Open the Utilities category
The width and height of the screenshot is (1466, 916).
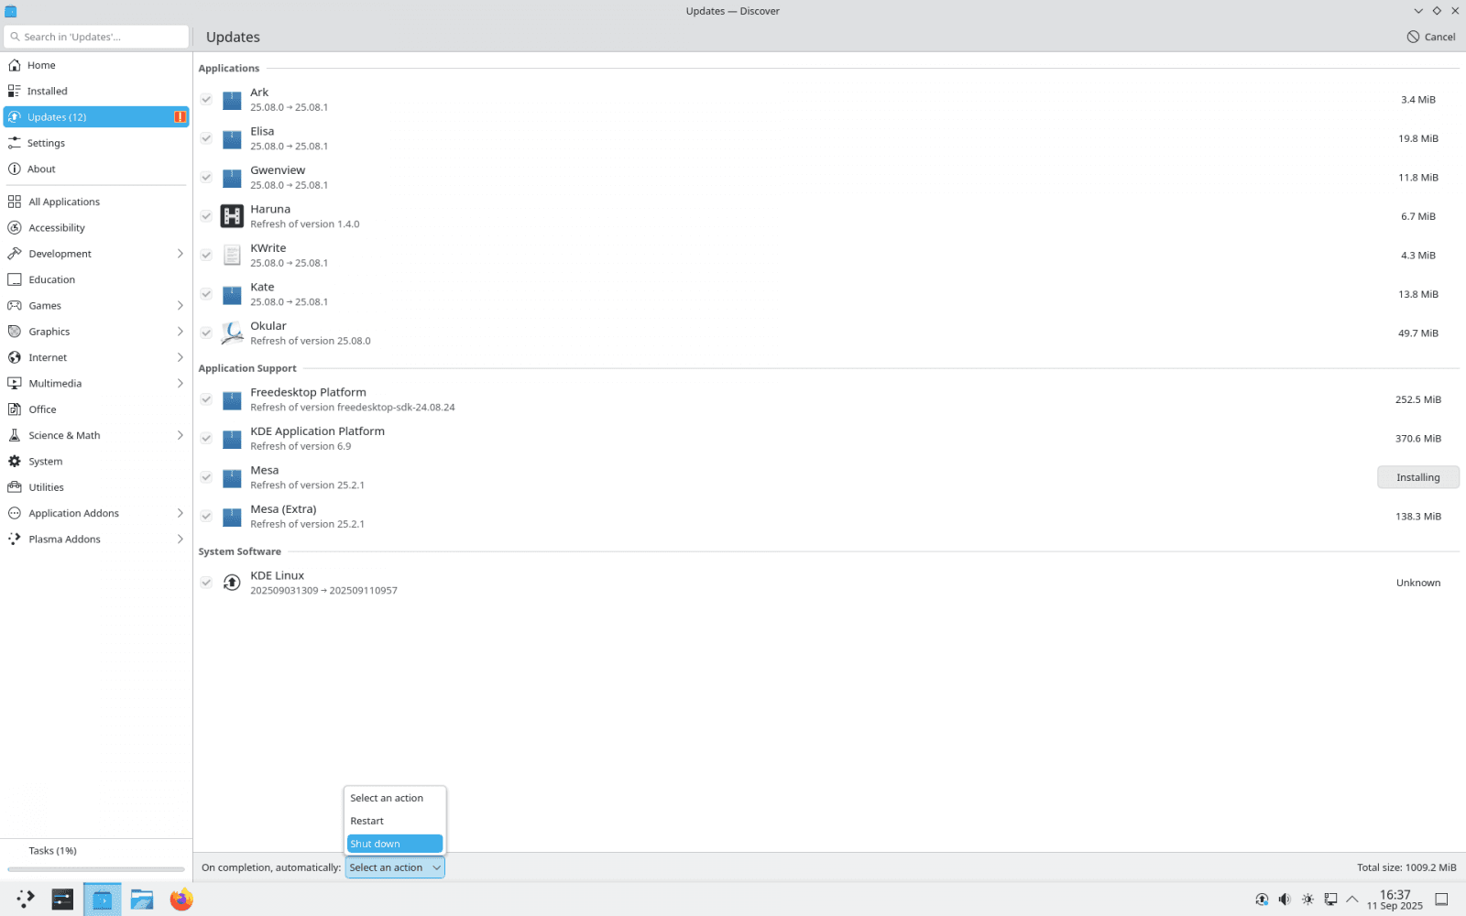96,487
